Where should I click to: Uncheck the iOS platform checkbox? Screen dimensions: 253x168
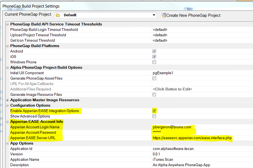point(154,57)
